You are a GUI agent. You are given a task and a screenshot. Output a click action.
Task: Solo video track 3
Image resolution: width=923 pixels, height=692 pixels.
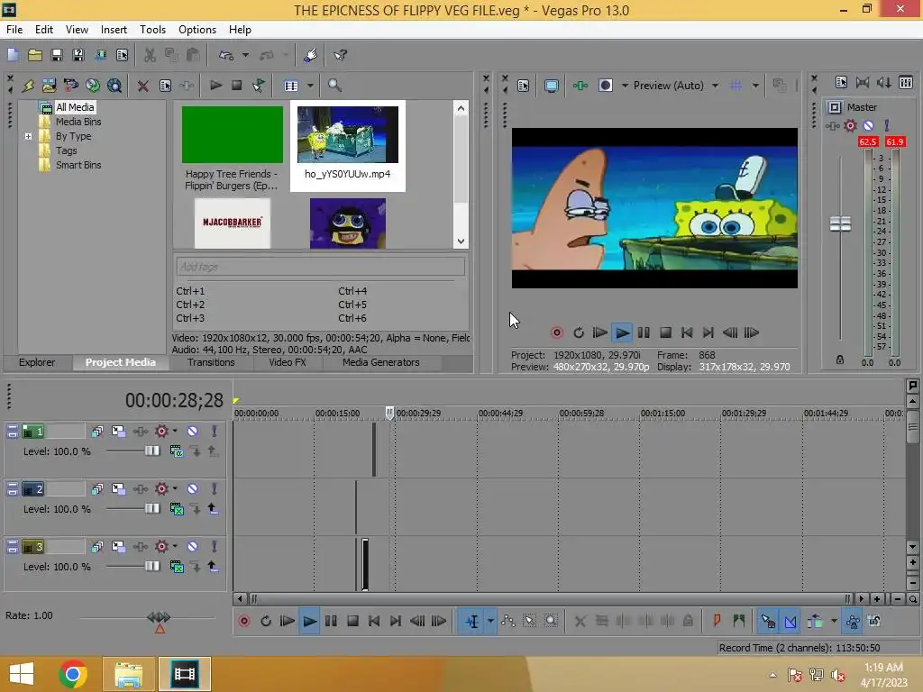pyautogui.click(x=215, y=547)
